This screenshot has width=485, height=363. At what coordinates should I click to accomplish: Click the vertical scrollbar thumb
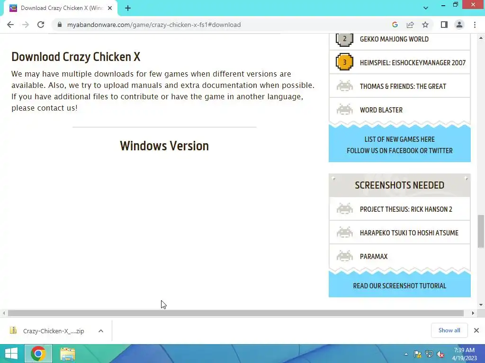[x=481, y=231]
